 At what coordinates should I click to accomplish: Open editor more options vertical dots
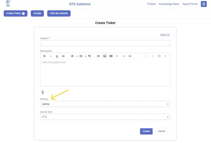point(165,56)
